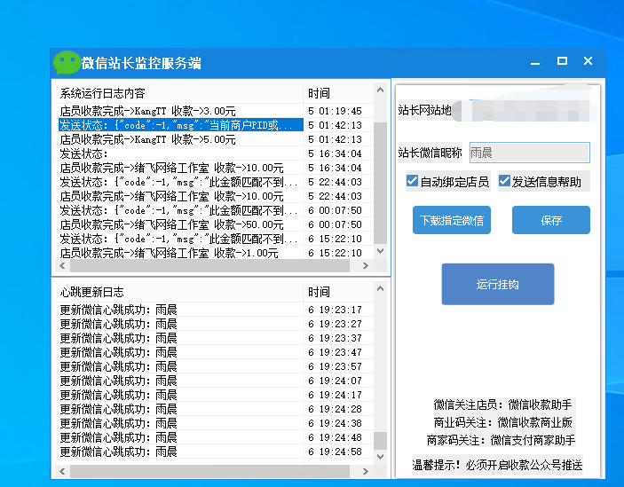Click the 保存 button
Viewport: 624px width, 487px height.
click(x=550, y=220)
